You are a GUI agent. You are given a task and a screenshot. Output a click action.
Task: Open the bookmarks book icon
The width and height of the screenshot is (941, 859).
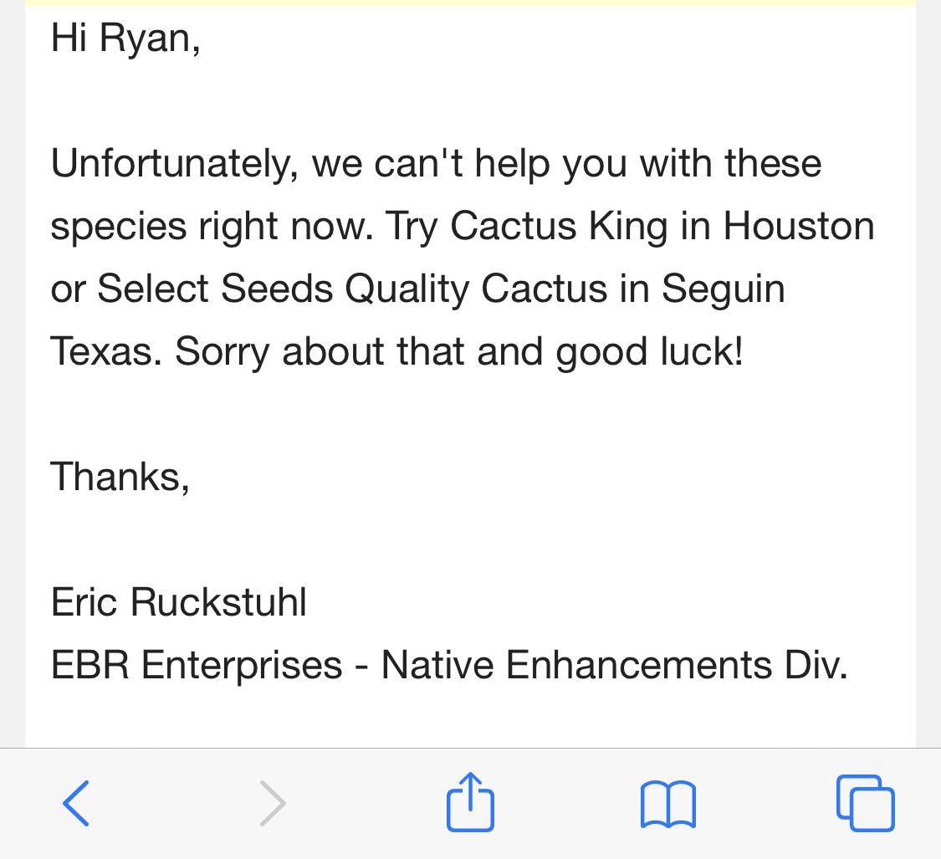668,805
